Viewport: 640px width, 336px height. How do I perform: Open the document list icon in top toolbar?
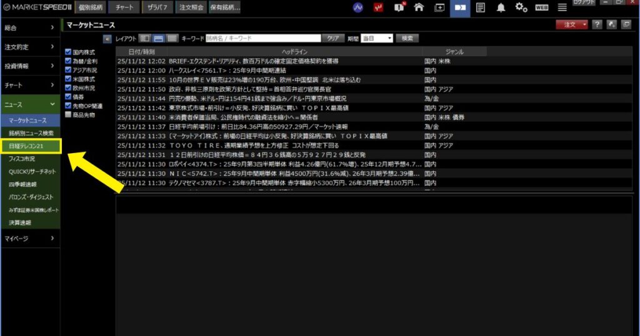481,7
